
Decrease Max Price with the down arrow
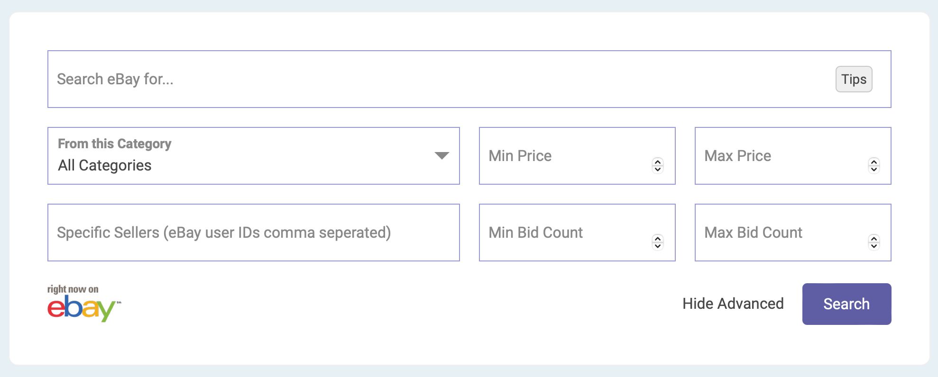(874, 169)
